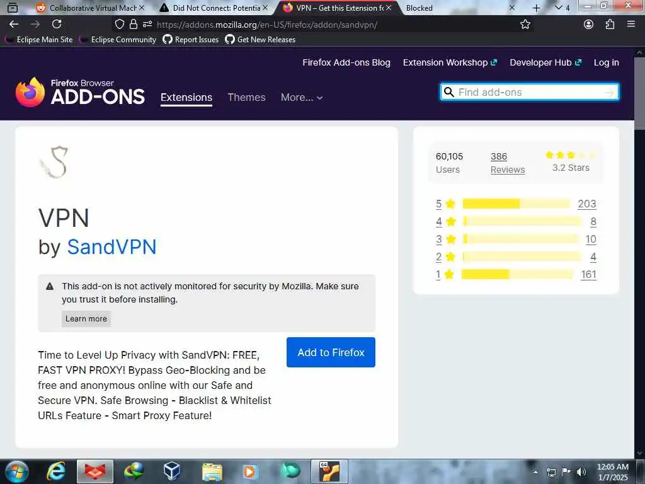Reload the page with the refresh icon
645x484 pixels.
57,25
